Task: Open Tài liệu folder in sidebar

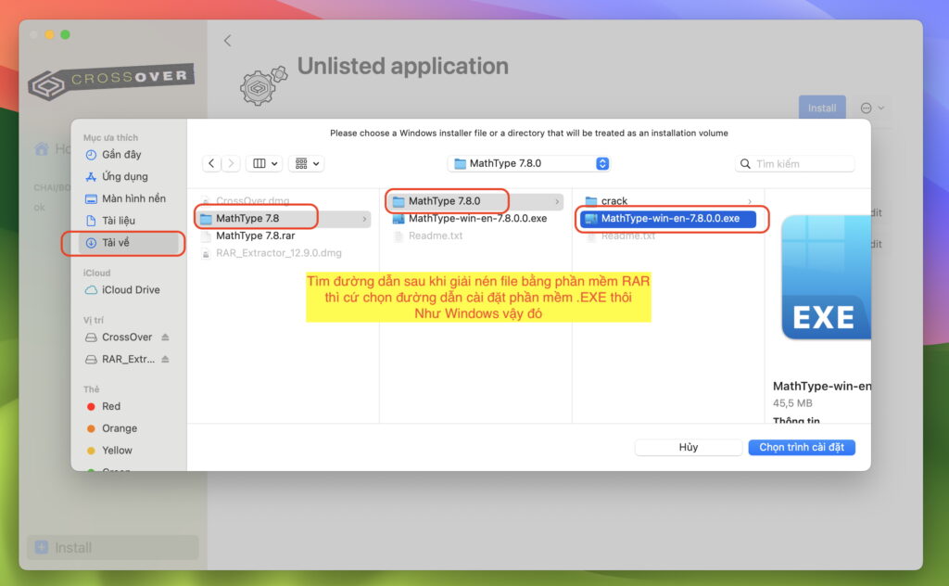Action: coord(118,221)
